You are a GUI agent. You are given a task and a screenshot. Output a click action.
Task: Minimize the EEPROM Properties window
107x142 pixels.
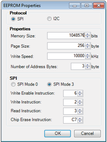pyautogui.click(x=75, y=6)
